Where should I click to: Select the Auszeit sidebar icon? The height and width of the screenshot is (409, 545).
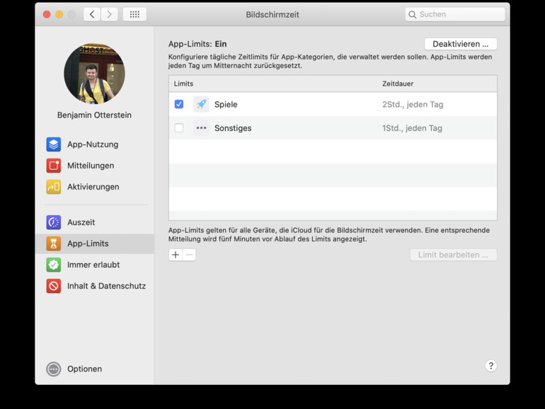pyautogui.click(x=54, y=222)
